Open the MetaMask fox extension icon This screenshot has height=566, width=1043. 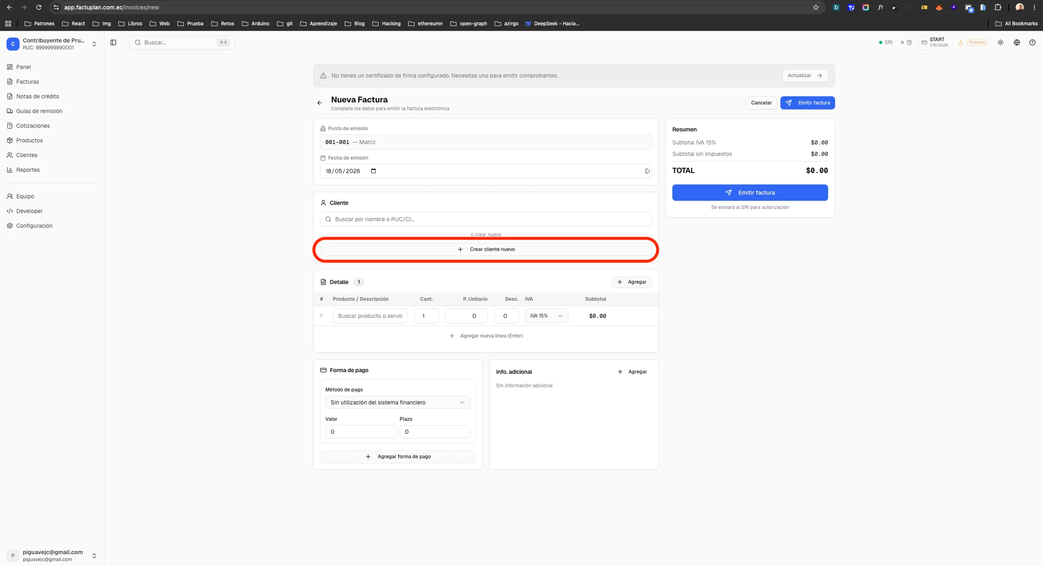click(x=939, y=7)
